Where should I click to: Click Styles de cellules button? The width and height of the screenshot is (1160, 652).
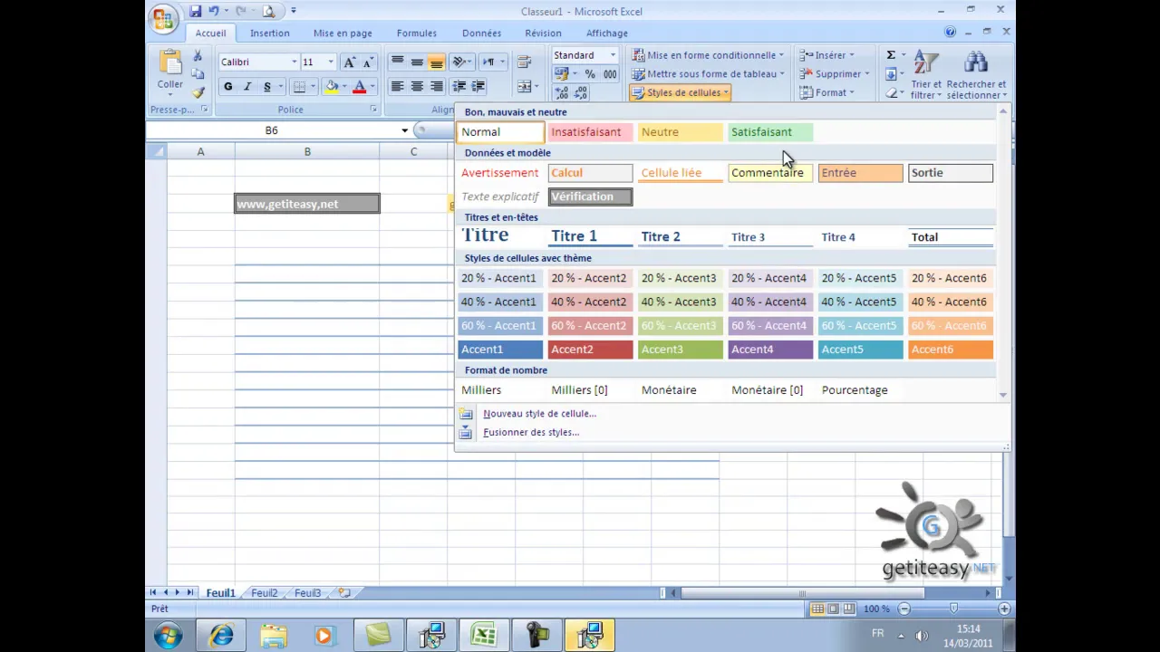[681, 92]
